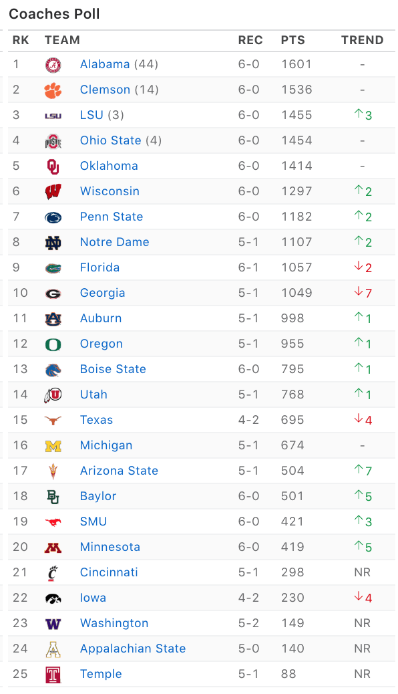Screen dimensions: 398x694
Task: Click the TREND column header
Action: pyautogui.click(x=362, y=40)
